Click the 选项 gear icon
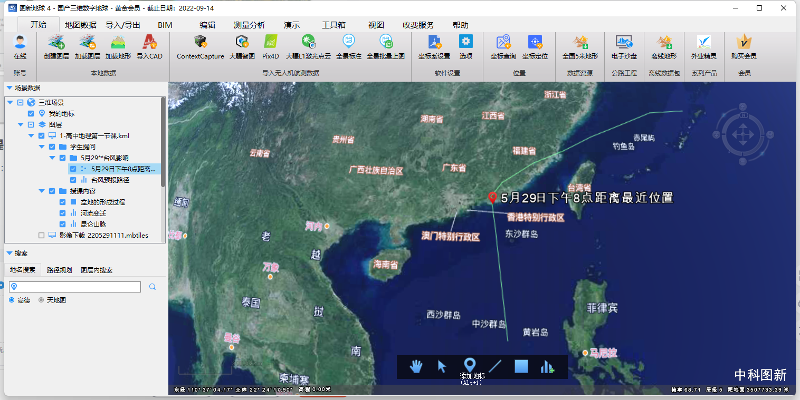Image resolution: width=800 pixels, height=400 pixels. pos(465,42)
